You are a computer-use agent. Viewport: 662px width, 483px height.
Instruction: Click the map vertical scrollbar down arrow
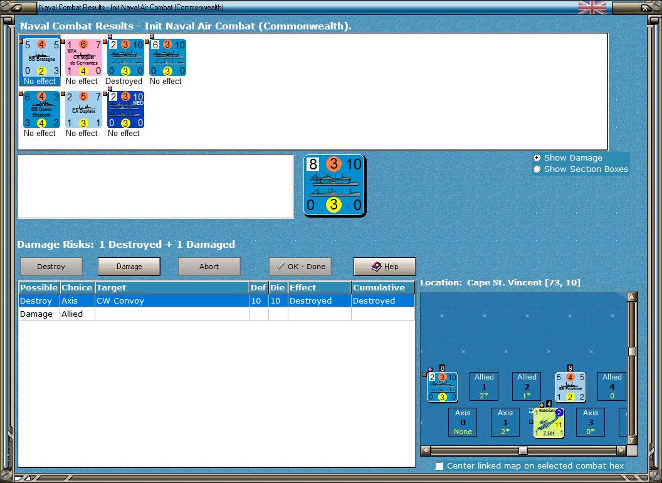632,440
